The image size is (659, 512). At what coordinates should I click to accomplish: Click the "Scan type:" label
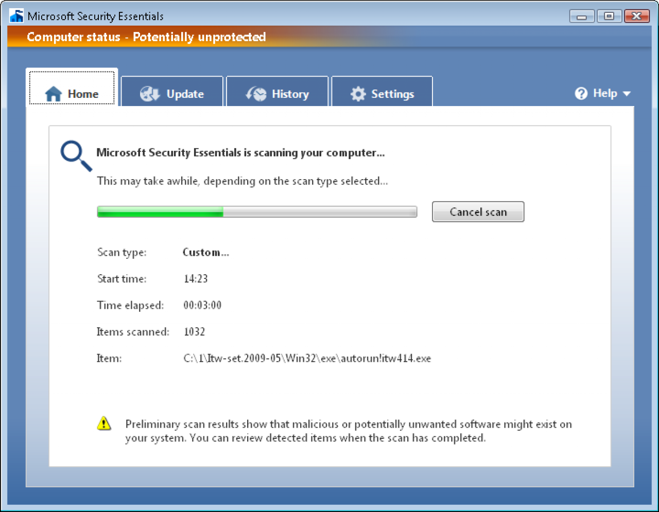click(122, 252)
